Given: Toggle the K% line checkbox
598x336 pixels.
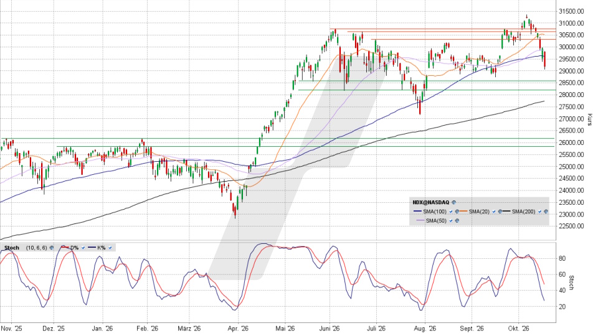Looking at the screenshot, I should pos(110,248).
